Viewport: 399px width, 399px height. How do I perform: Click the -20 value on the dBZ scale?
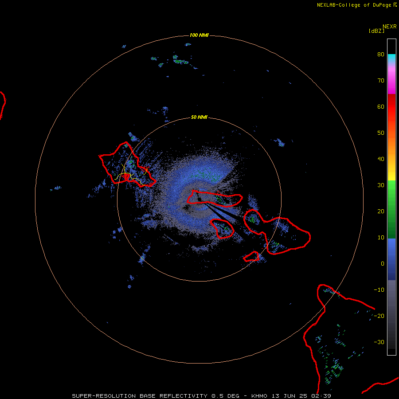point(379,316)
